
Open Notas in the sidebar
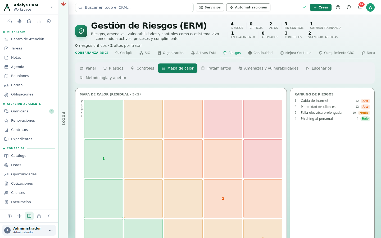pyautogui.click(x=29, y=58)
